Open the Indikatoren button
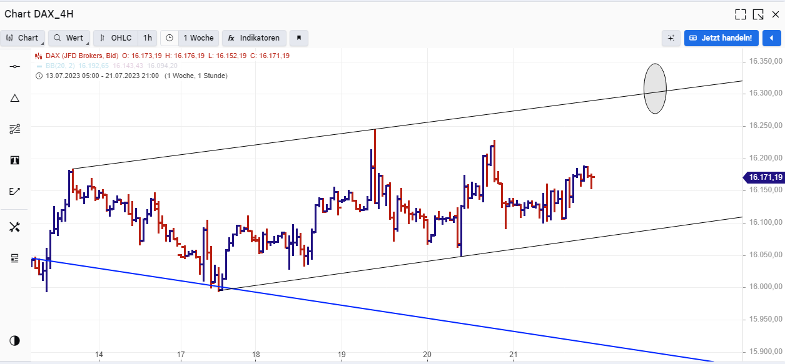Screen dimensions: 785x364 [254, 38]
